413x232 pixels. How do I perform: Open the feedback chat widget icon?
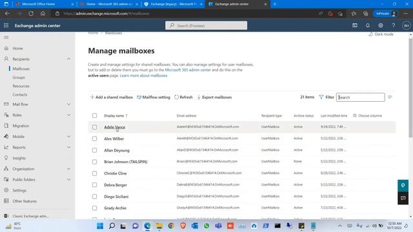[x=403, y=198]
